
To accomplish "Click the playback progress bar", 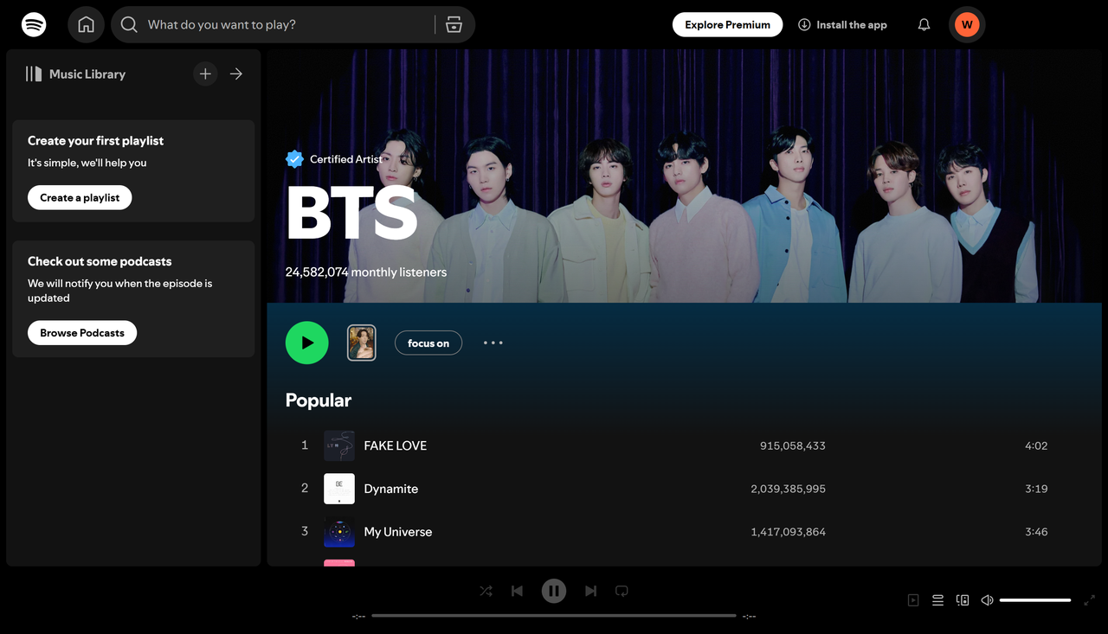I will [x=554, y=616].
